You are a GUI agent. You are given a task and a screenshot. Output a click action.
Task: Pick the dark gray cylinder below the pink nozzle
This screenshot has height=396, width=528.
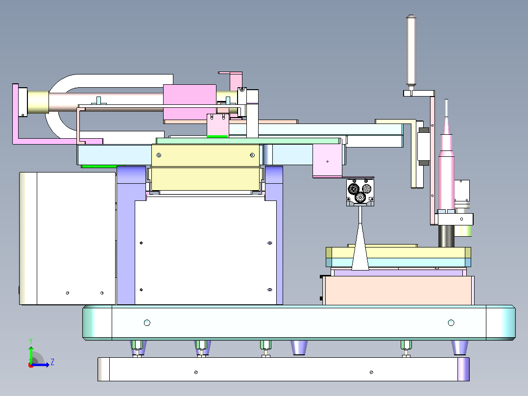click(x=446, y=236)
